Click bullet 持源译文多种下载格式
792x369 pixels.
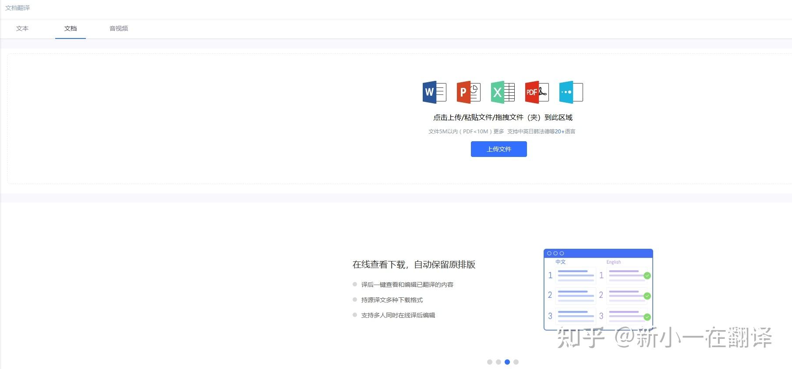392,300
